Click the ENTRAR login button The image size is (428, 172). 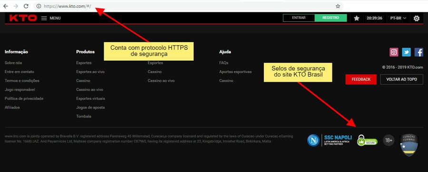click(299, 18)
